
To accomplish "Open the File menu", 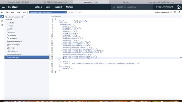I will click(7, 12).
